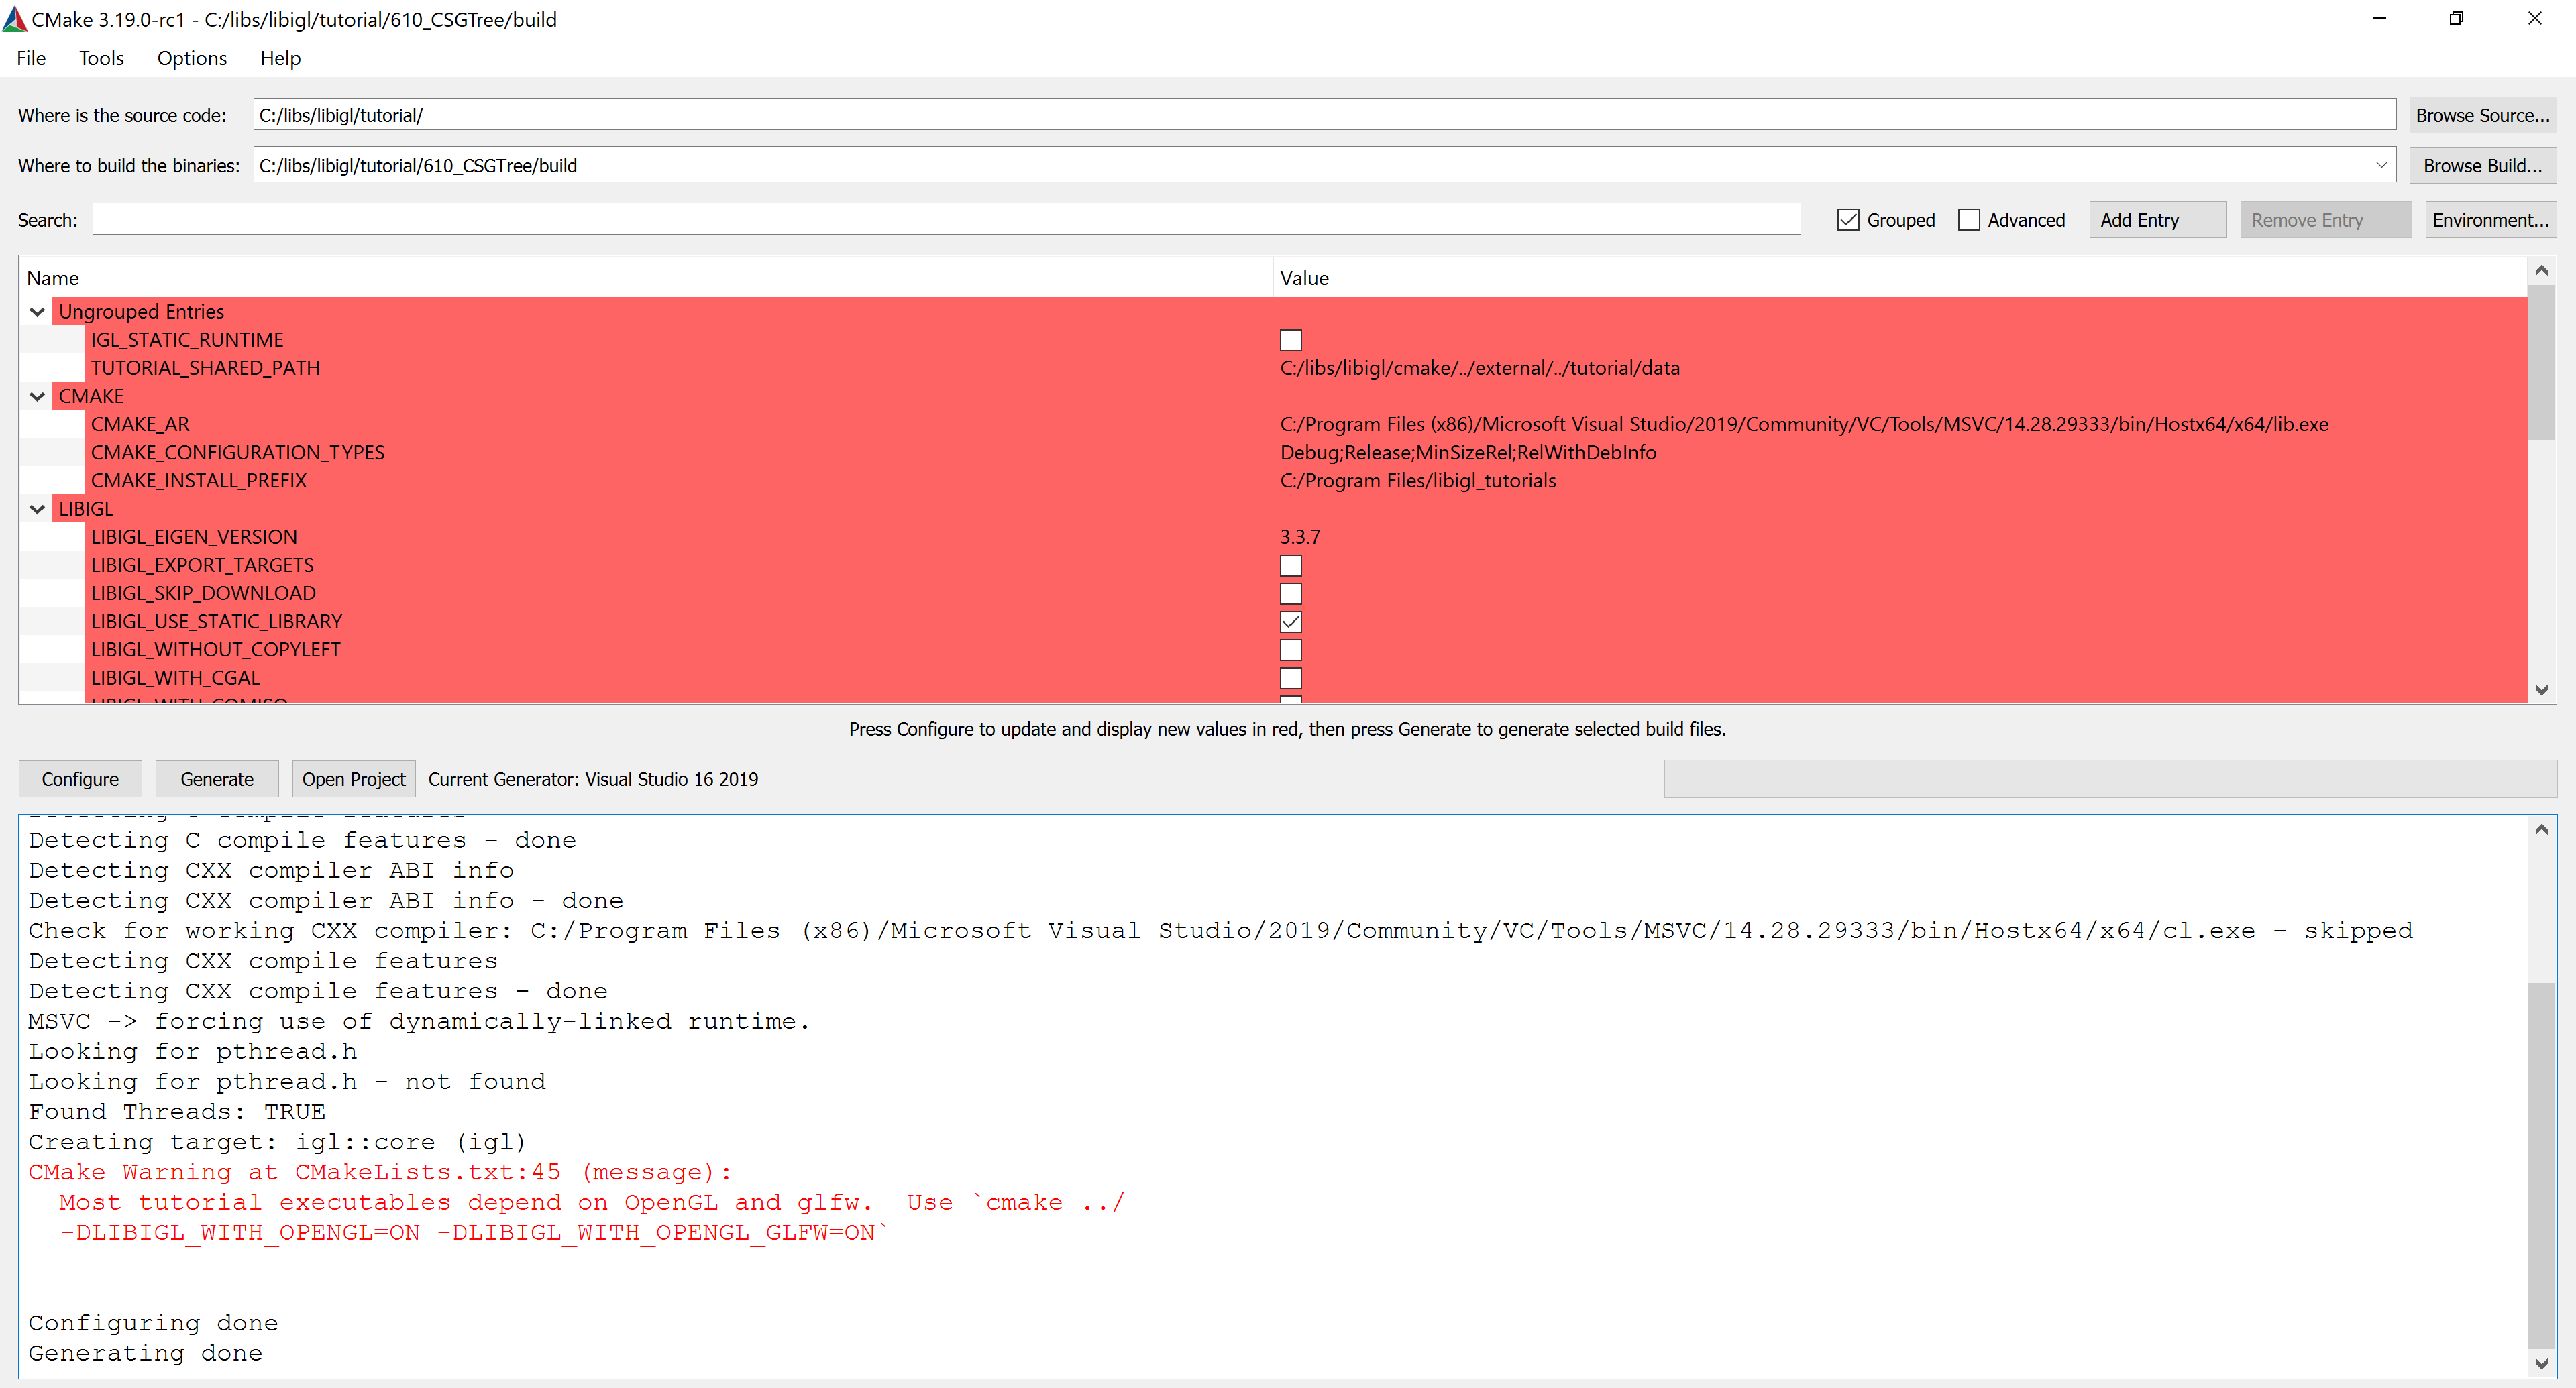This screenshot has width=2576, height=1388.
Task: Click Open Project
Action: [353, 778]
